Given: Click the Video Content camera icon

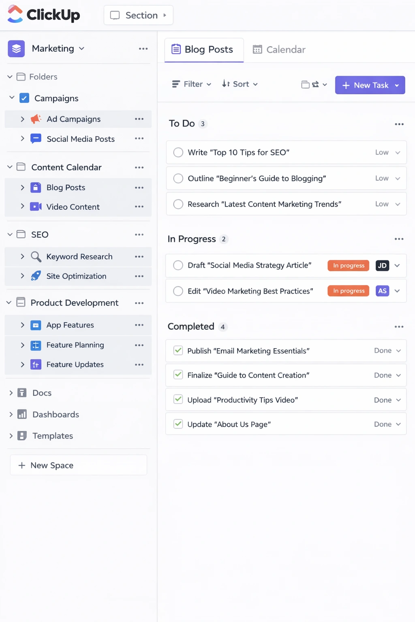Looking at the screenshot, I should click(36, 207).
